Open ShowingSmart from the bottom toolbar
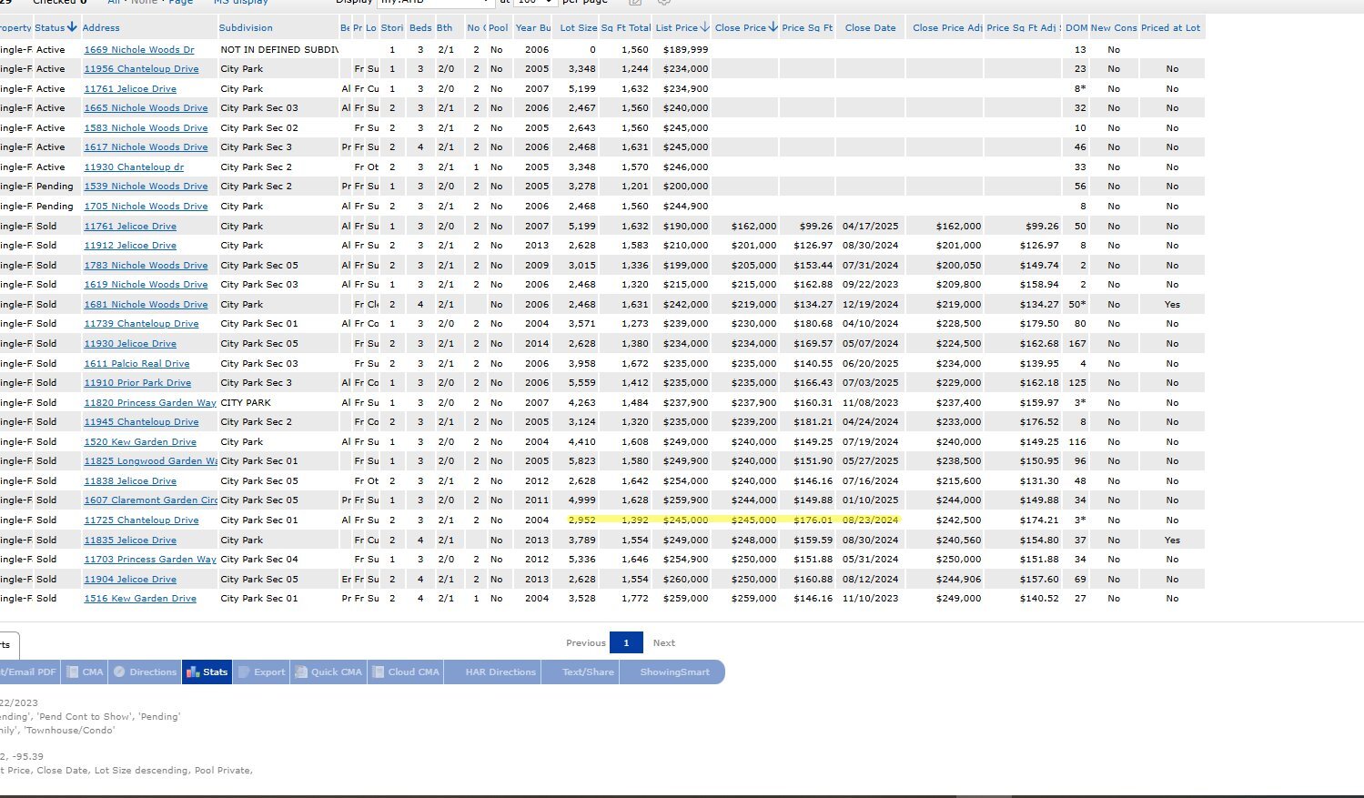Image resolution: width=1364 pixels, height=798 pixels. pyautogui.click(x=674, y=672)
